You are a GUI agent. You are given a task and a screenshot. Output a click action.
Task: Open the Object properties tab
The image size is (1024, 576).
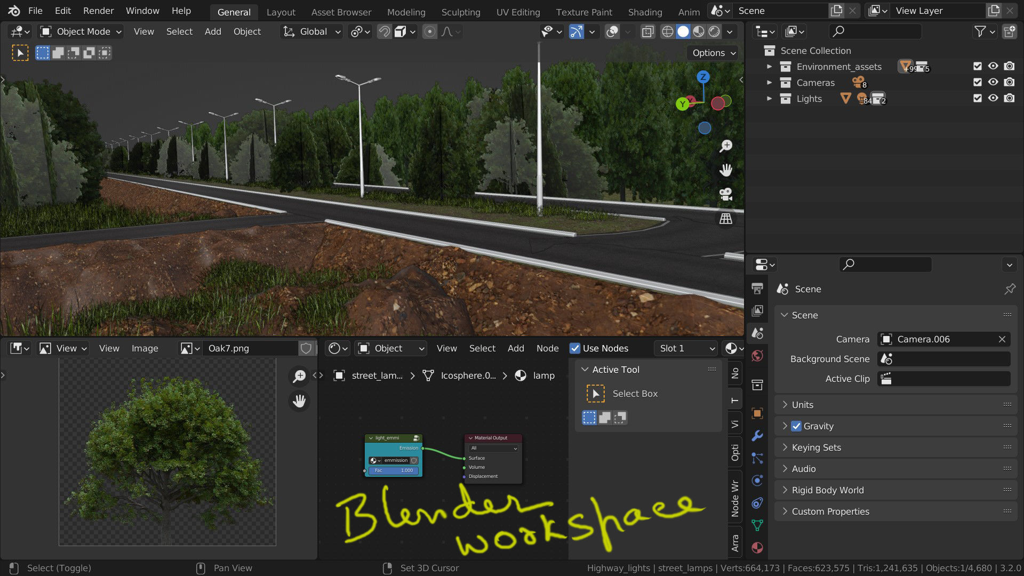pos(757,413)
